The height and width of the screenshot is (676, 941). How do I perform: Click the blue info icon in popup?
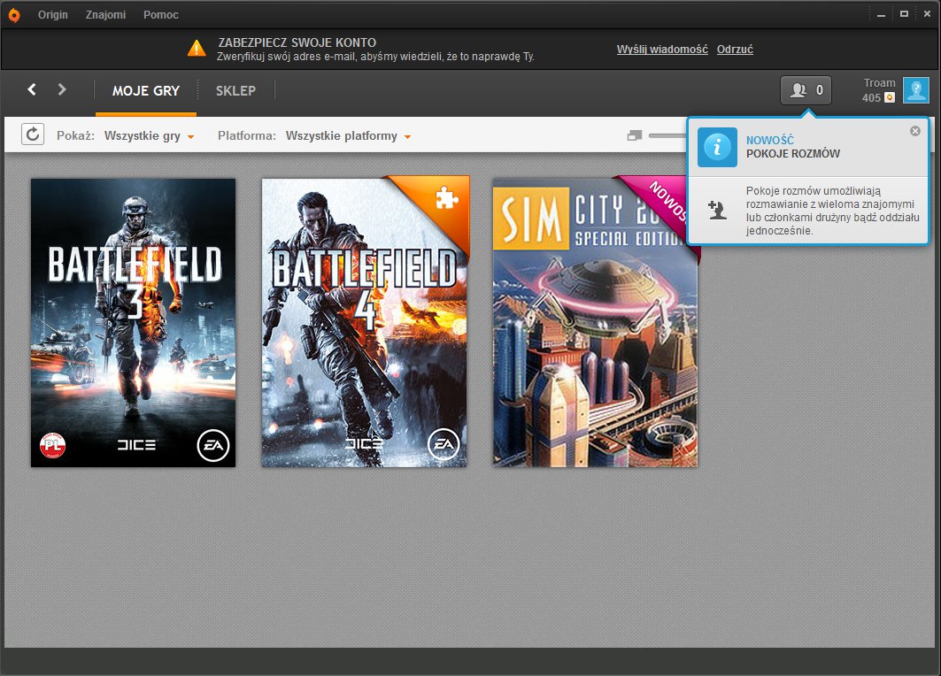[717, 147]
